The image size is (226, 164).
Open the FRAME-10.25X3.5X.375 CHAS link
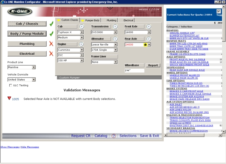tap(188, 54)
